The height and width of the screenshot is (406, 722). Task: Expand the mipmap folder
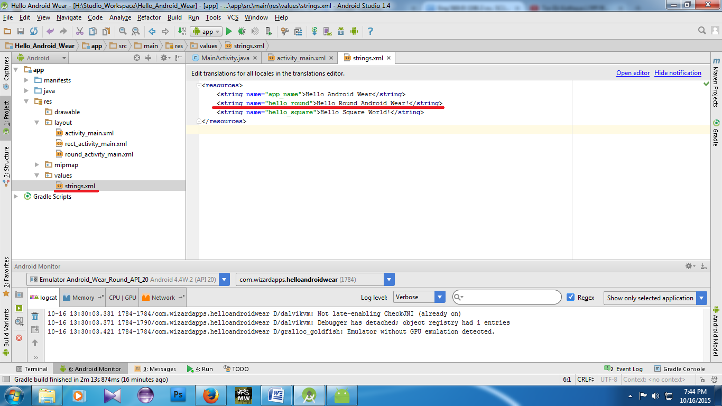pyautogui.click(x=37, y=165)
